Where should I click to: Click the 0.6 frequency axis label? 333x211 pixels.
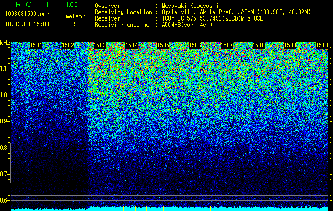coord(4,200)
